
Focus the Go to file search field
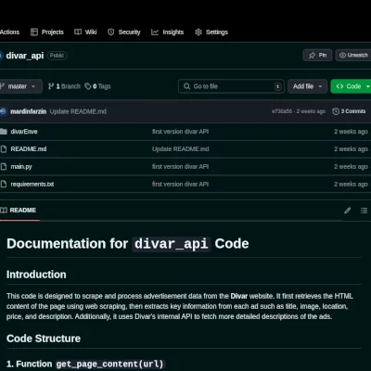[x=231, y=86]
